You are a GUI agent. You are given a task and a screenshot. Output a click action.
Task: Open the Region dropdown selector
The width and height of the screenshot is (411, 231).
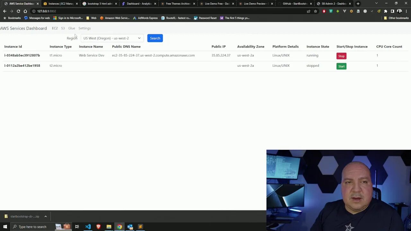[x=111, y=38]
